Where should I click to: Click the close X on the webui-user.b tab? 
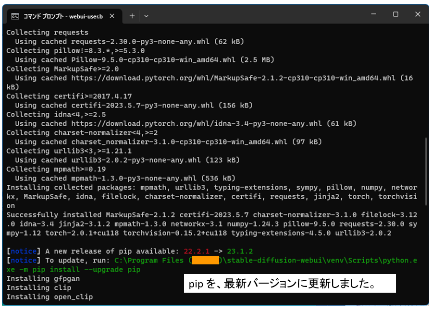point(111,15)
